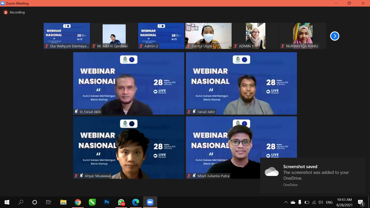The width and height of the screenshot is (370, 208).
Task: Click OneDrive tray cloud icon
Action: 293,202
